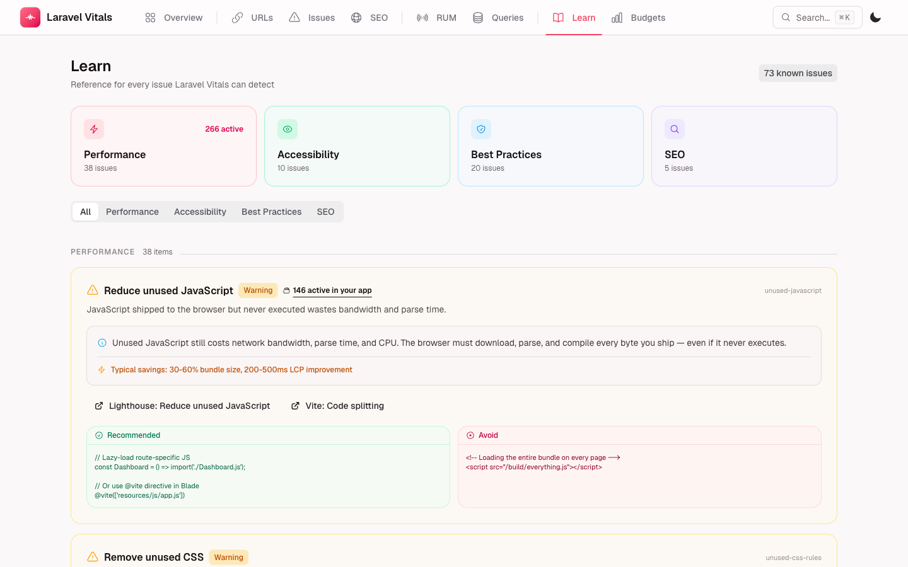Click the SEO globe icon
This screenshot has width=908, height=567.
[x=356, y=18]
